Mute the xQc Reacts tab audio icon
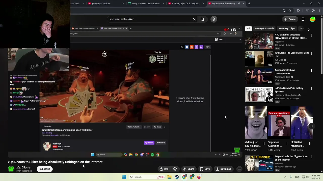 (239, 4)
